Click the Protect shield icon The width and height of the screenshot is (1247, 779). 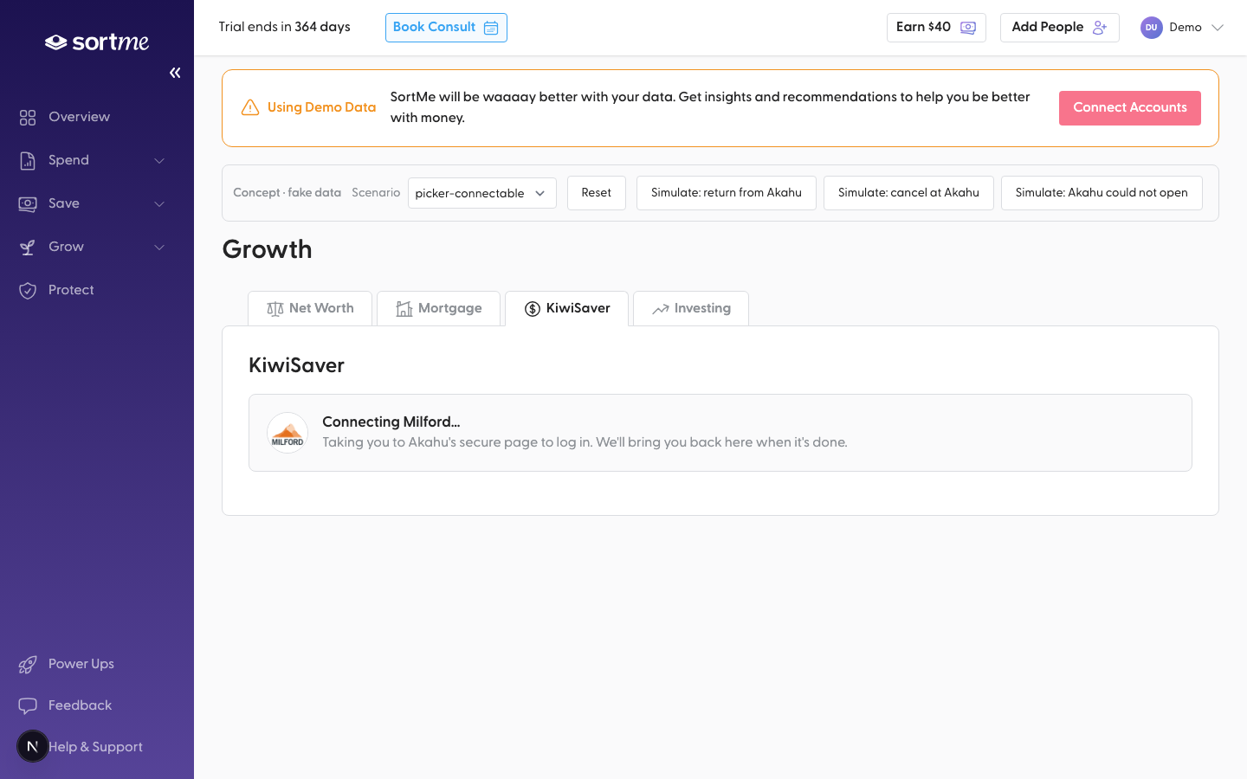click(28, 290)
